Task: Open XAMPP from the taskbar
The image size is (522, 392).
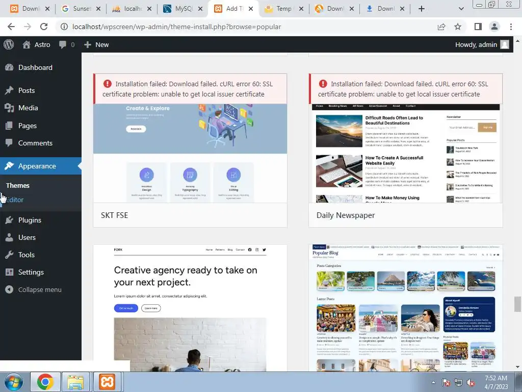Action: pyautogui.click(x=107, y=382)
